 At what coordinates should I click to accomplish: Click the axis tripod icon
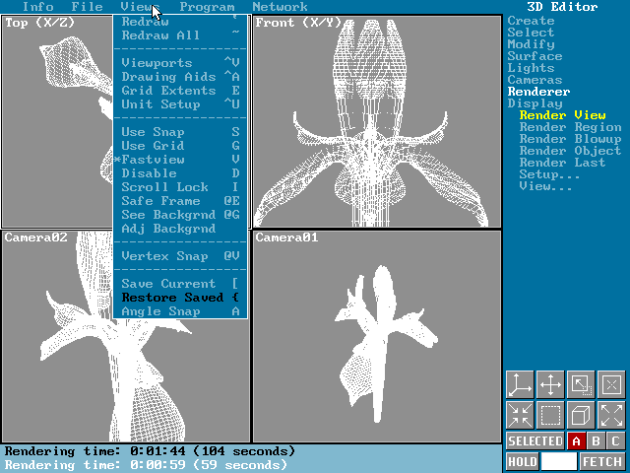pos(519,384)
